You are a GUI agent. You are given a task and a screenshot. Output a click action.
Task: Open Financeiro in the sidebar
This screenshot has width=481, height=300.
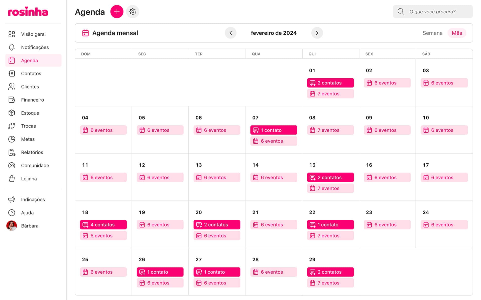click(32, 100)
